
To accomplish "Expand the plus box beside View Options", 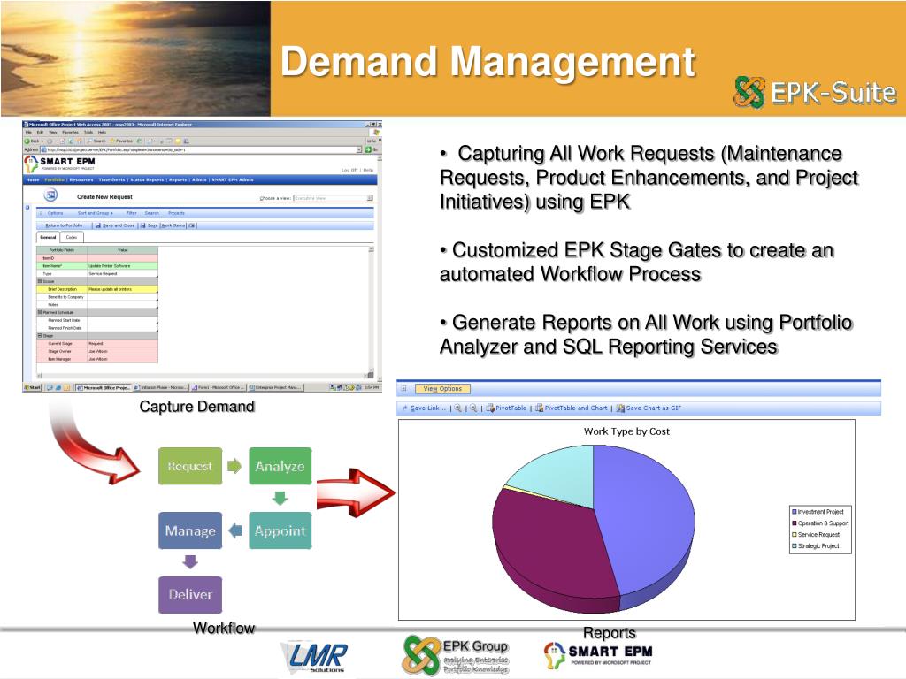I will (403, 389).
